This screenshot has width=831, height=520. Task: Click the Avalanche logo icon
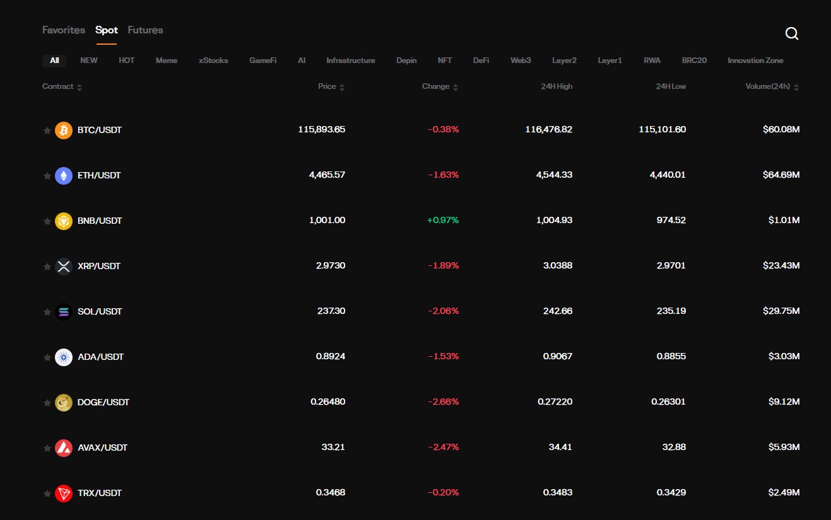click(63, 448)
